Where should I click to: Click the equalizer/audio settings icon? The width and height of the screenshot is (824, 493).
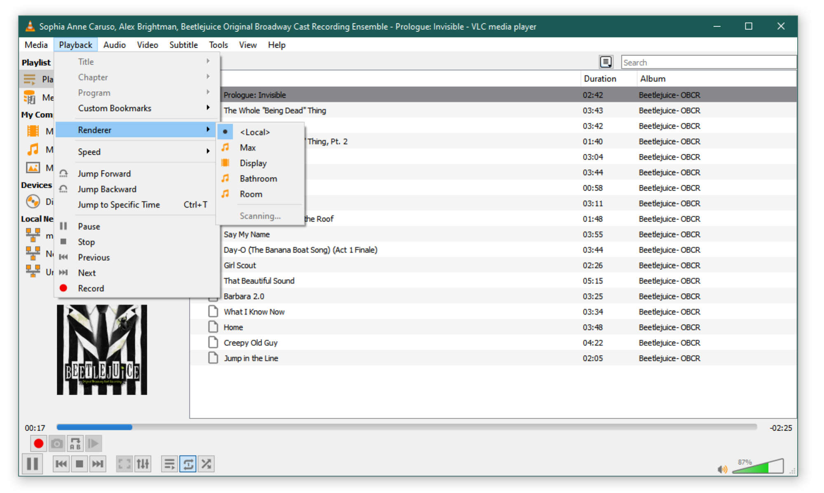tap(143, 464)
